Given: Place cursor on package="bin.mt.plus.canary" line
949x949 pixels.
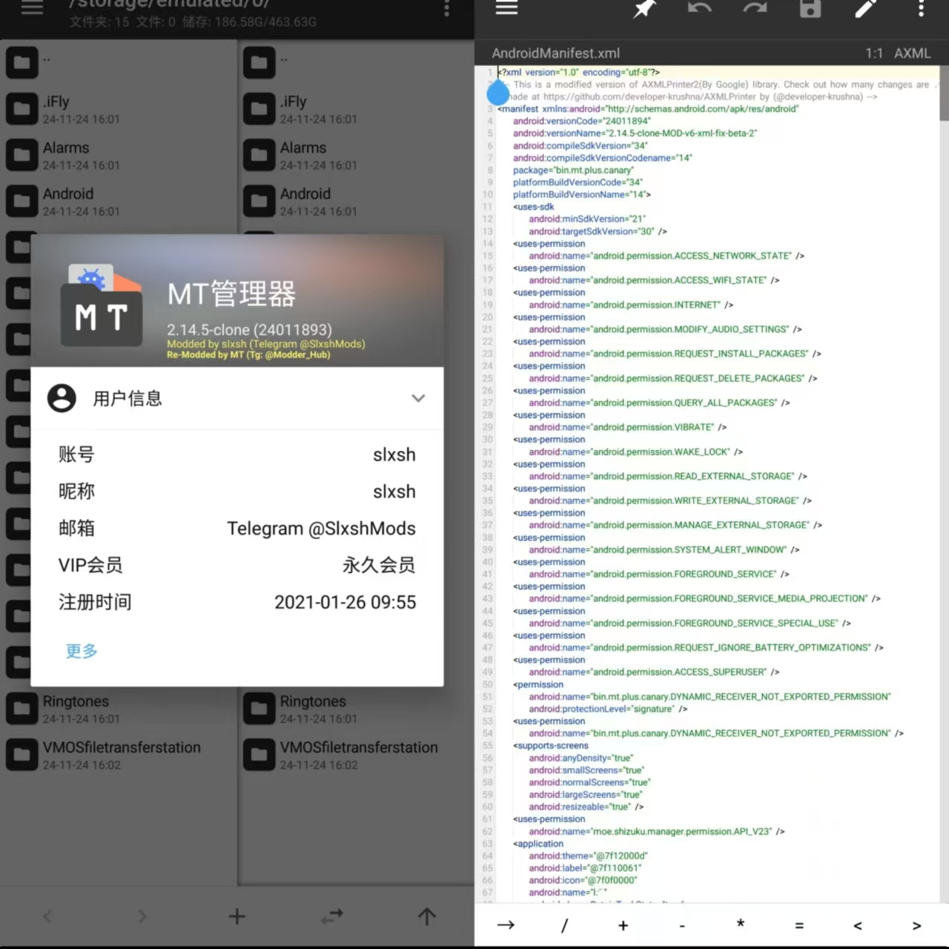Looking at the screenshot, I should tap(573, 170).
